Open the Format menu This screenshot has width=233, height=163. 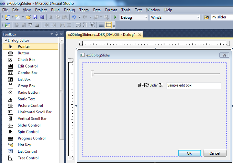111,10
